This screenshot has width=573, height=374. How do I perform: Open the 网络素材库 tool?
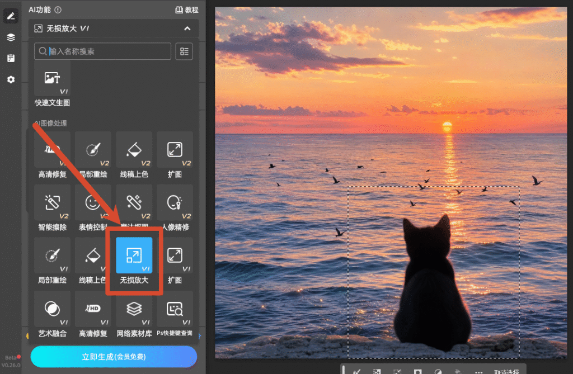[x=134, y=315]
